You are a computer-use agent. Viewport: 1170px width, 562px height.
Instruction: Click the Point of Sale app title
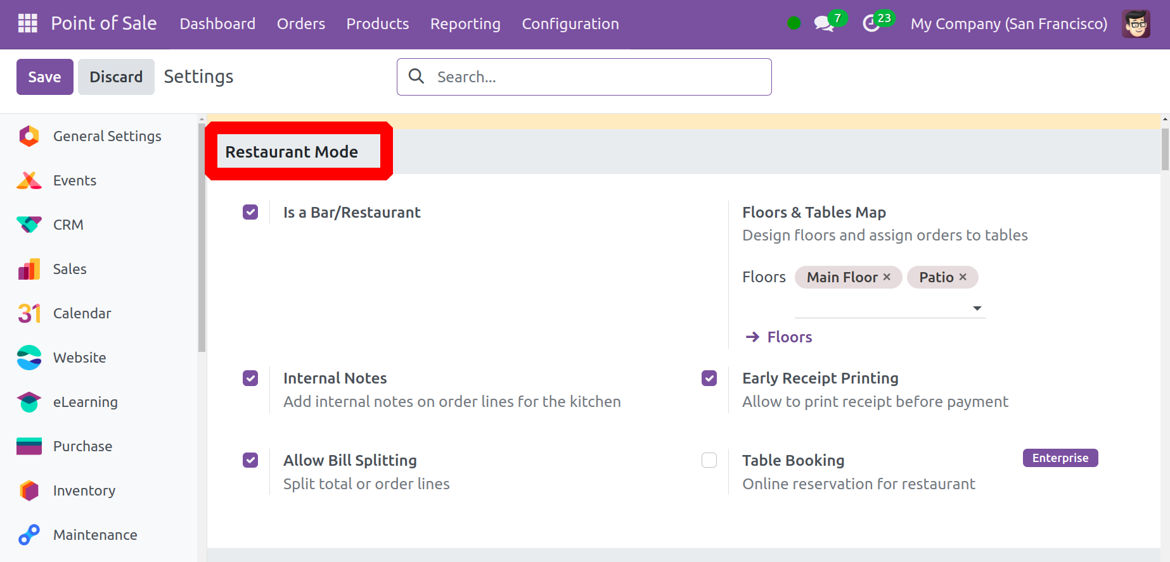pyautogui.click(x=104, y=23)
